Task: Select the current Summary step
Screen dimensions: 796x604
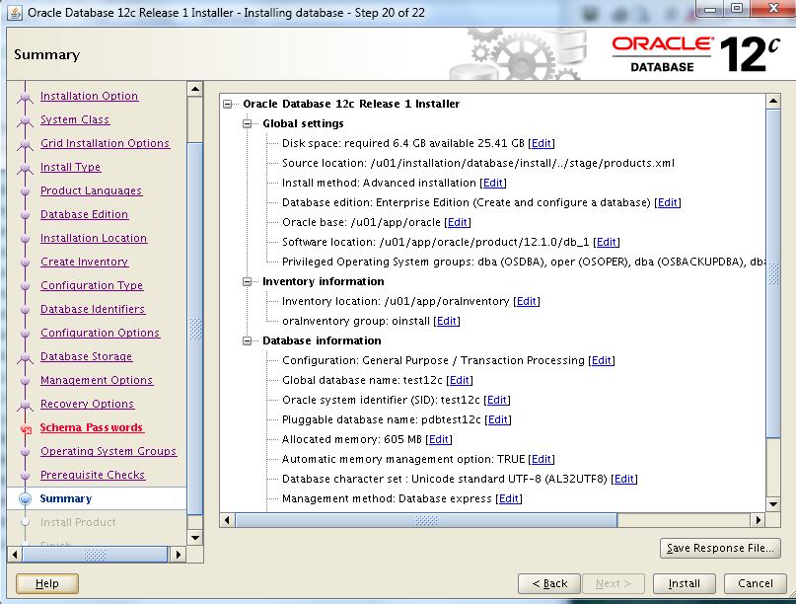Action: coord(66,498)
